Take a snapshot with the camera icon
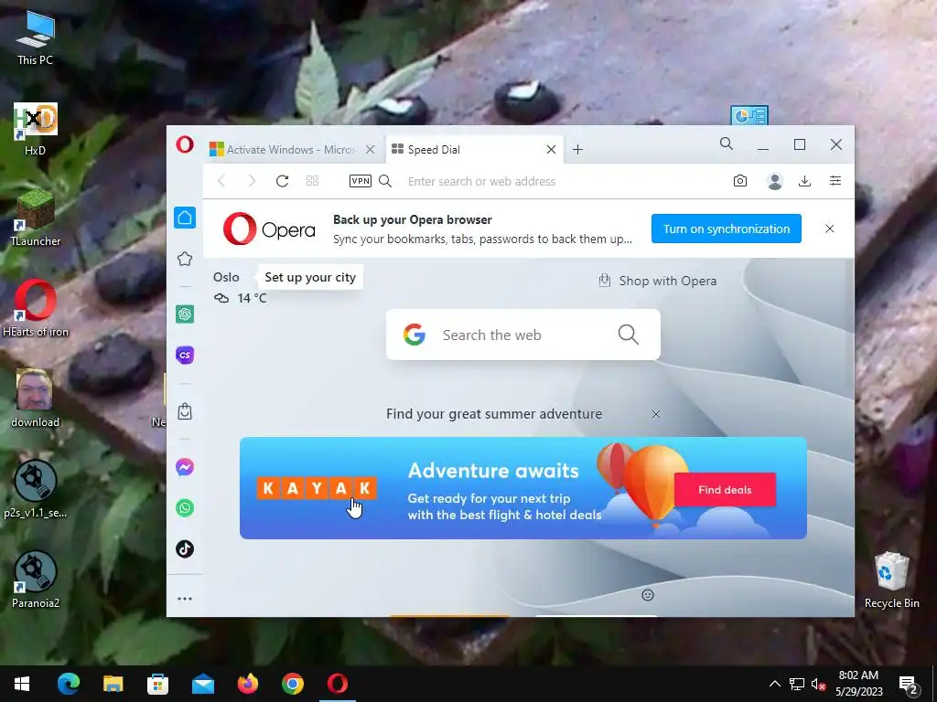 tap(739, 181)
